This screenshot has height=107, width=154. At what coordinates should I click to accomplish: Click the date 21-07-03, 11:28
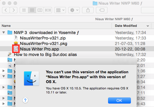point(130,44)
